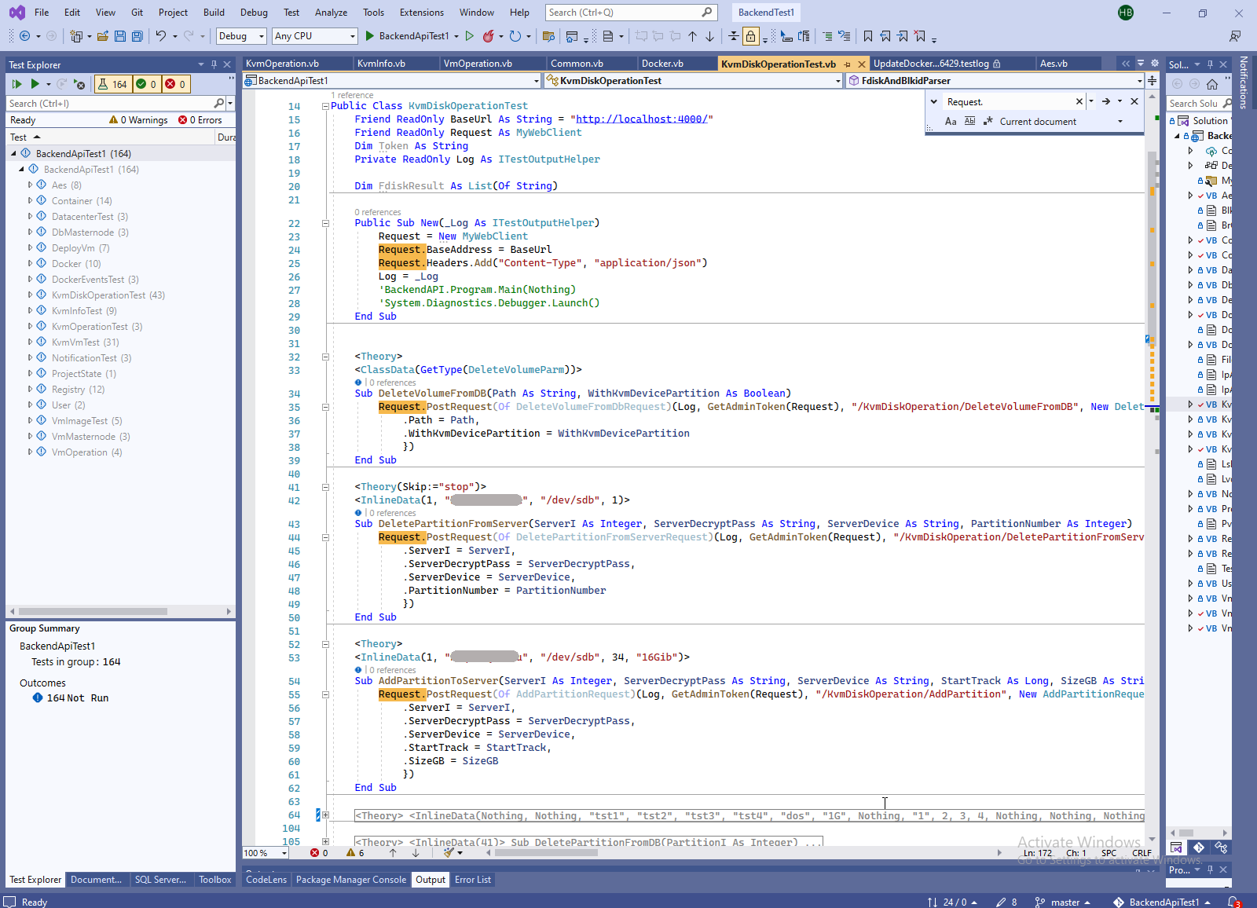This screenshot has width=1257, height=908.
Task: Open the notifications bell in the status bar
Action: [1233, 902]
